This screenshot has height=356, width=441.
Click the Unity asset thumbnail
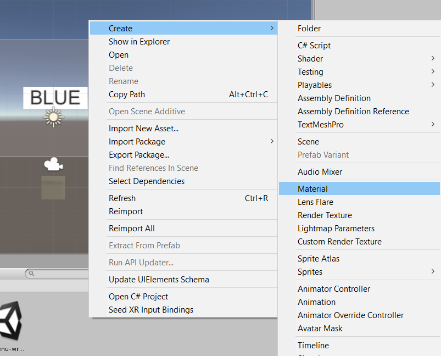tap(11, 322)
